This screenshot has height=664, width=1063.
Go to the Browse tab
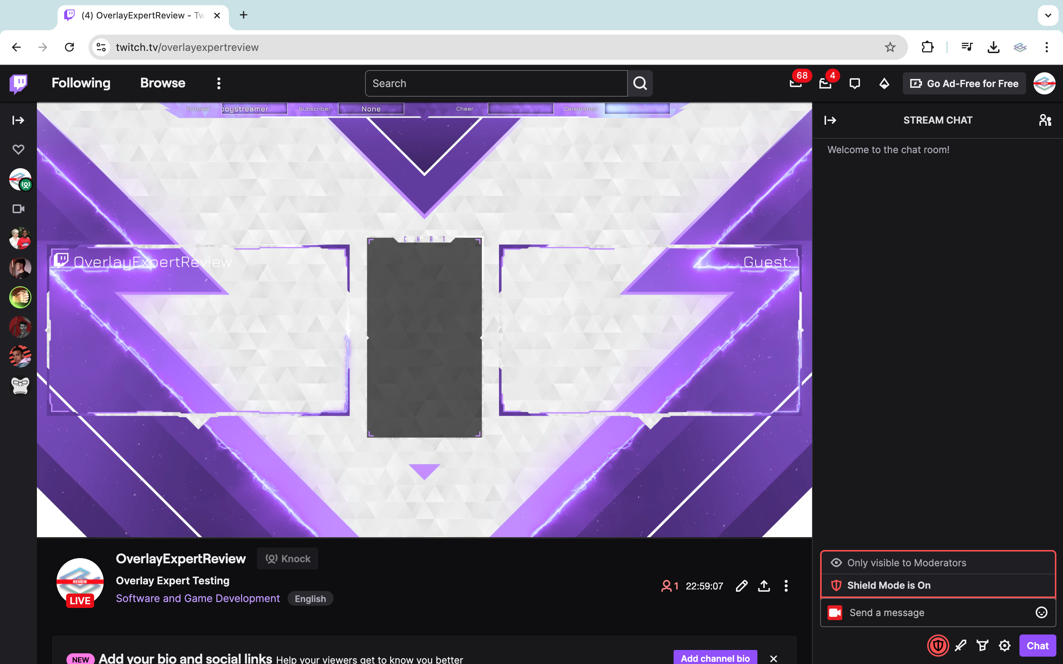click(x=162, y=83)
